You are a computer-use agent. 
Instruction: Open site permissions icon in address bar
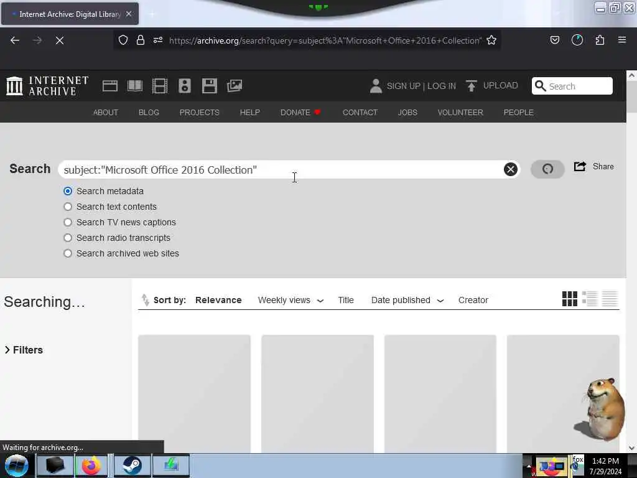pos(158,40)
